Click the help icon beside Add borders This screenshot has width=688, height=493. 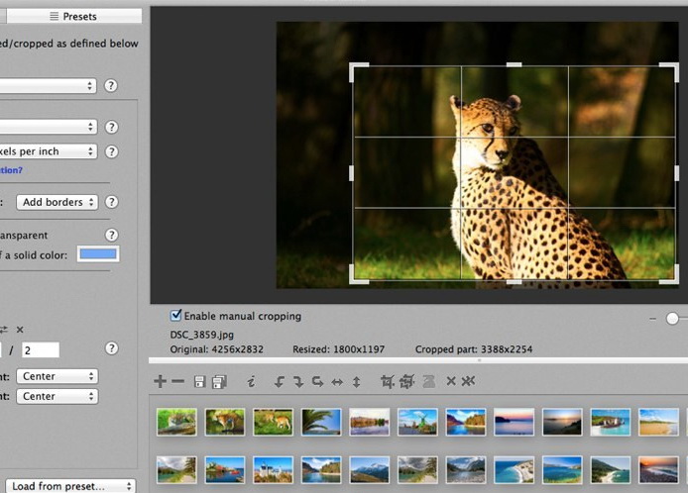[111, 202]
